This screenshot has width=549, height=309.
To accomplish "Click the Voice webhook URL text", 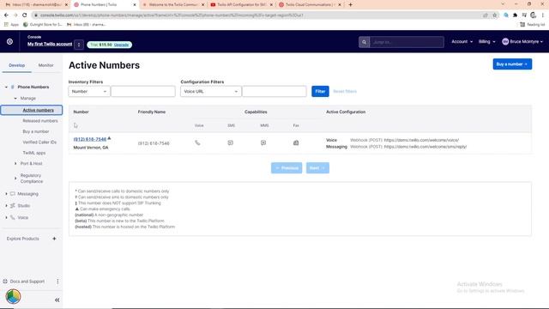I will pos(421,140).
